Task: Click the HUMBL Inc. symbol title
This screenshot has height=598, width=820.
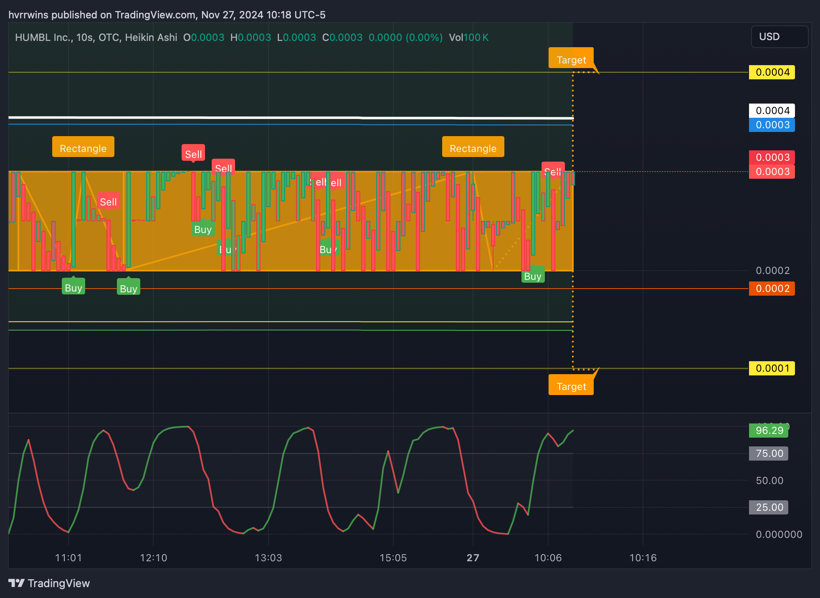Action: click(x=44, y=38)
